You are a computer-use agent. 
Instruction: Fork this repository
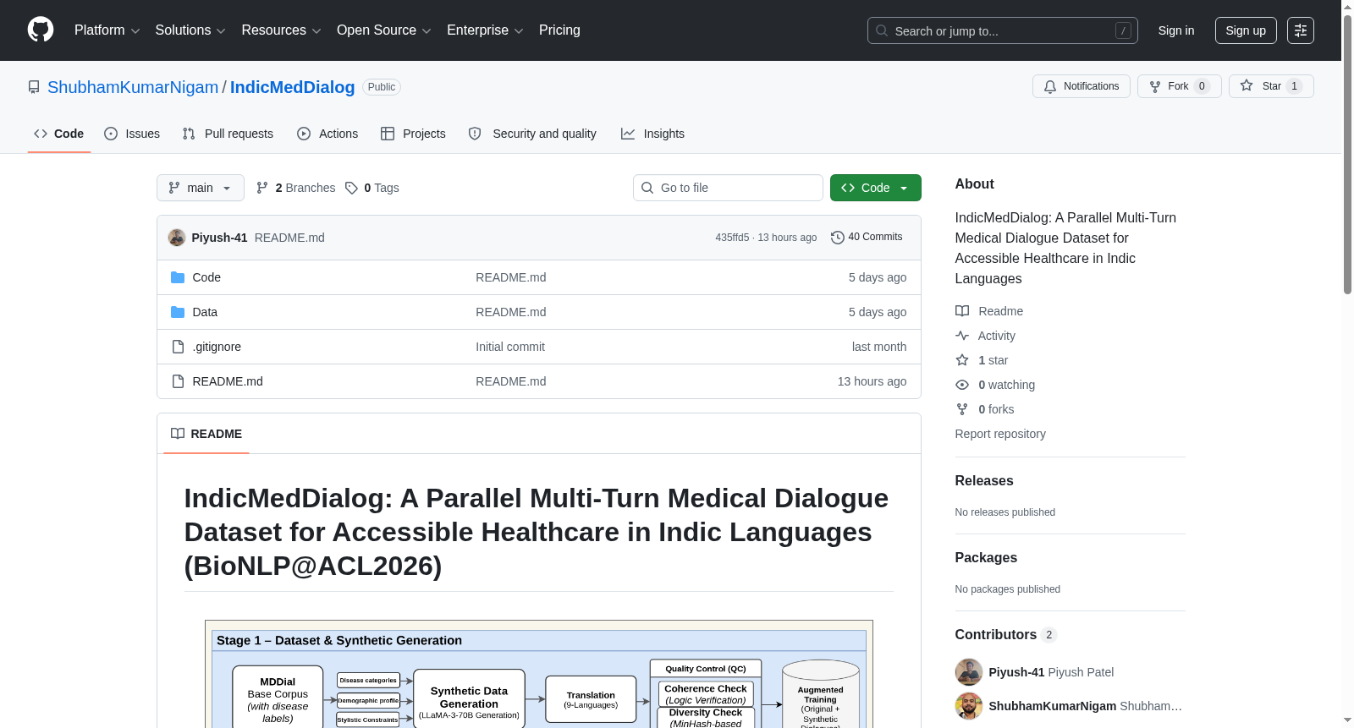click(x=1179, y=86)
